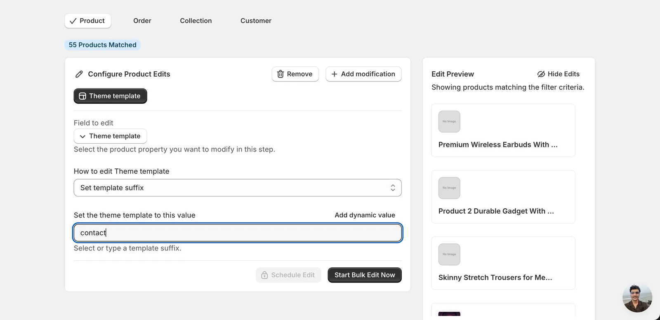Click the chevron in Field to edit dropdown
This screenshot has width=660, height=320.
[x=82, y=136]
